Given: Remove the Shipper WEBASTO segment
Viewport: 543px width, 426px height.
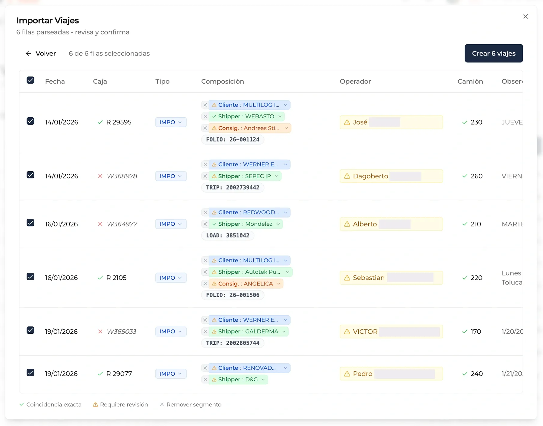Looking at the screenshot, I should coord(205,116).
